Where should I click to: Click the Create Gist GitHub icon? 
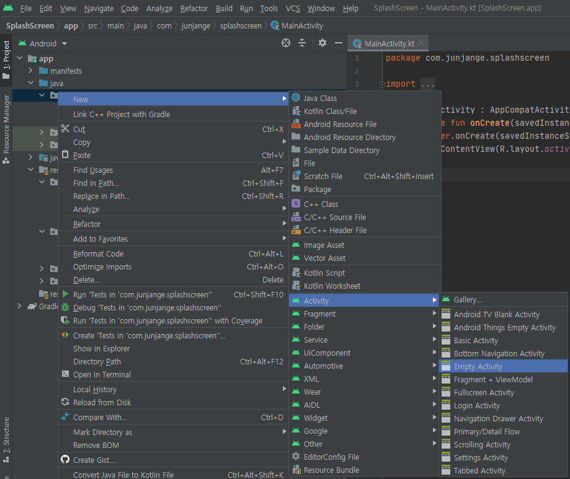pos(65,459)
